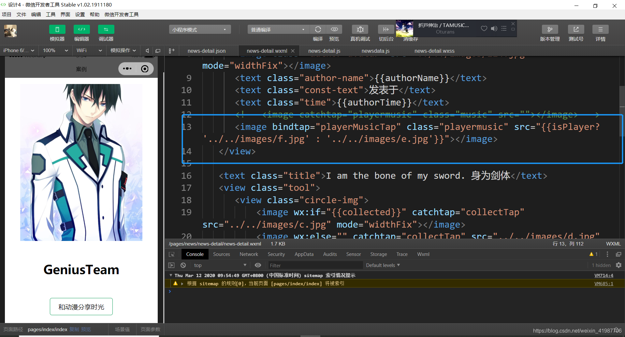Open devtools more options menu
The width and height of the screenshot is (625, 337).
pos(607,254)
